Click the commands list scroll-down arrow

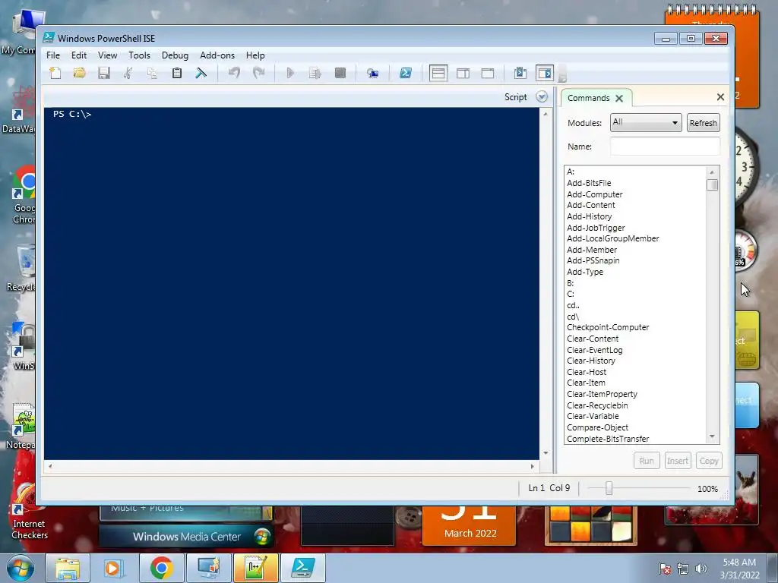click(712, 436)
